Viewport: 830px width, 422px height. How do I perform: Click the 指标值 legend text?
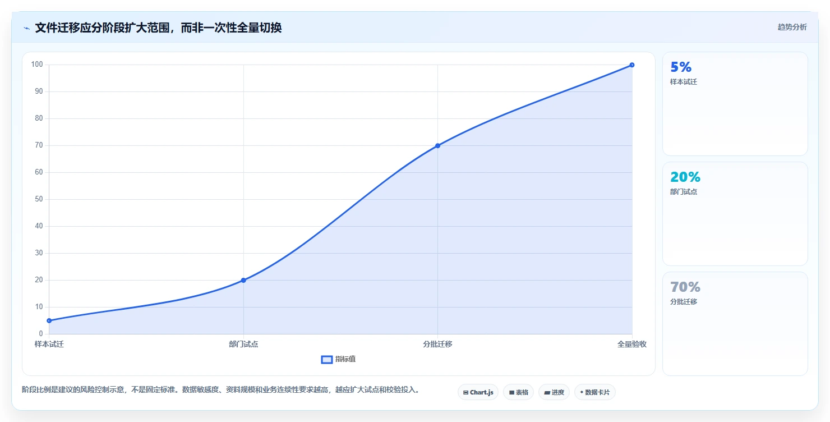coord(345,359)
